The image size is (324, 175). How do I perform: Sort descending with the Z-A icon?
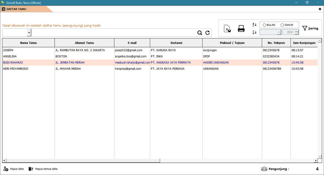pyautogui.click(x=254, y=32)
